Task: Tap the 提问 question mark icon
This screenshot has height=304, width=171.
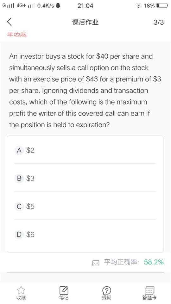Action: pos(106,290)
